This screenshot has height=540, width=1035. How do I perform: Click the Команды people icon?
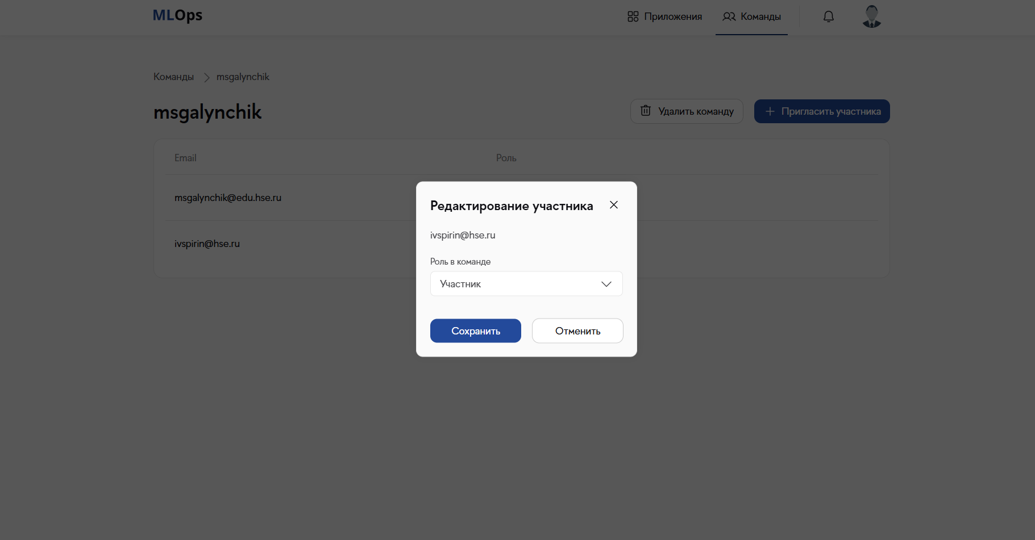pos(729,16)
